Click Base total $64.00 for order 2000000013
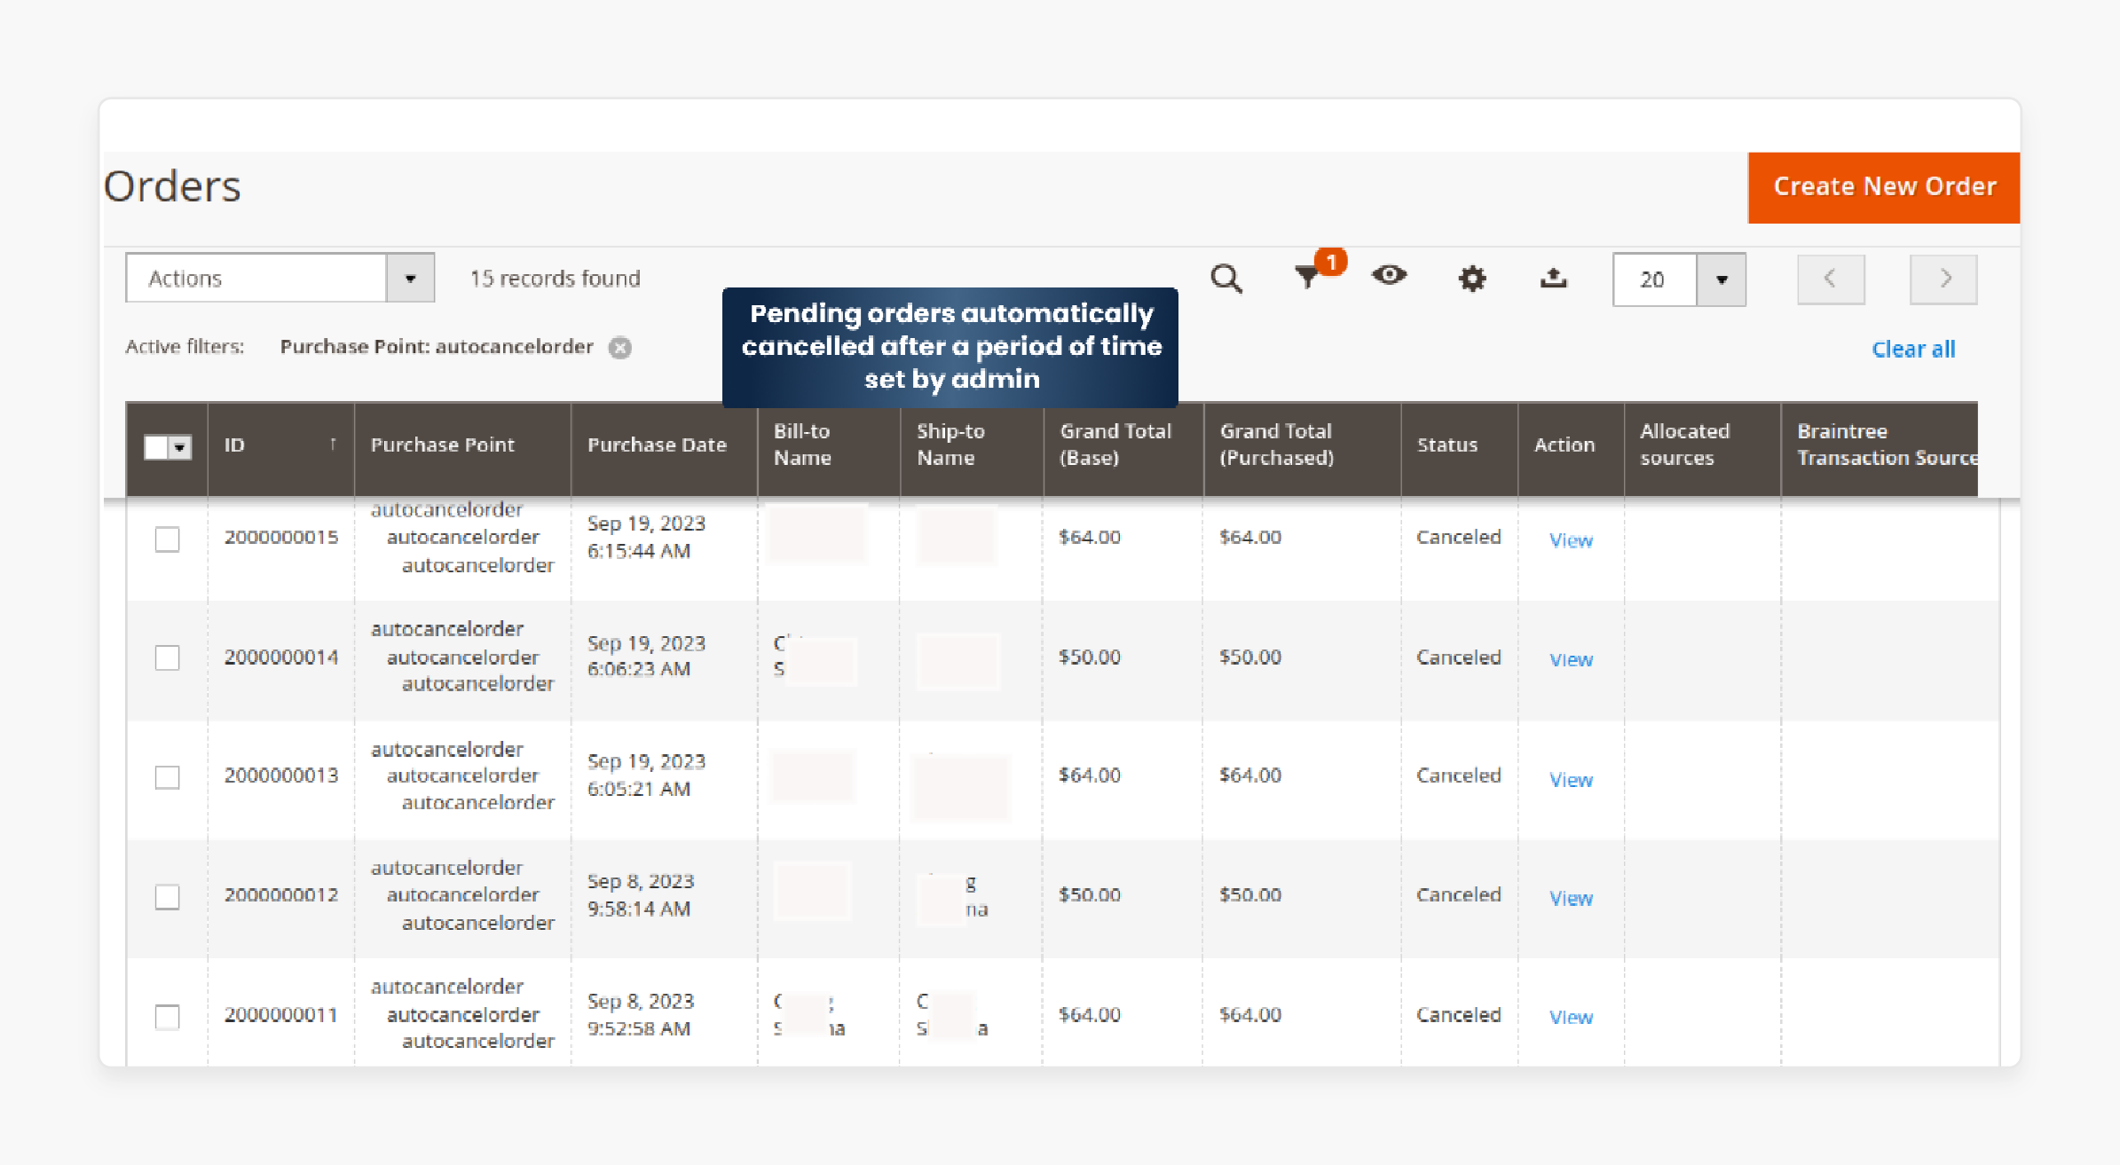This screenshot has width=2120, height=1165. pyautogui.click(x=1090, y=775)
